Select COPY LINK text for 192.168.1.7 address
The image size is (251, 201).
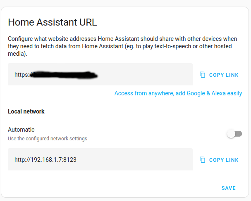tap(224, 160)
